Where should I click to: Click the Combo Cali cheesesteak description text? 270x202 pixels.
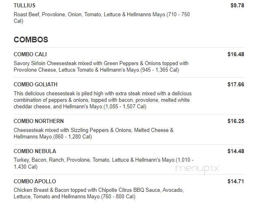pyautogui.click(x=101, y=66)
